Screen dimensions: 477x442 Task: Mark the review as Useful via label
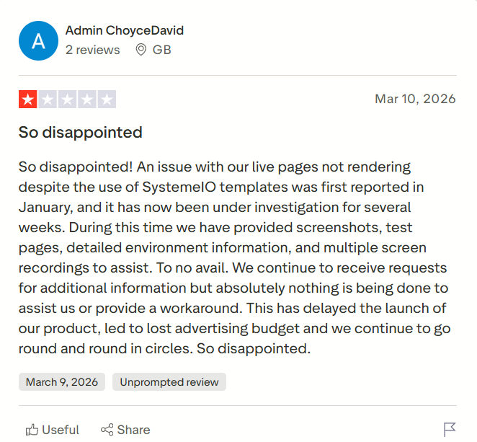[61, 430]
